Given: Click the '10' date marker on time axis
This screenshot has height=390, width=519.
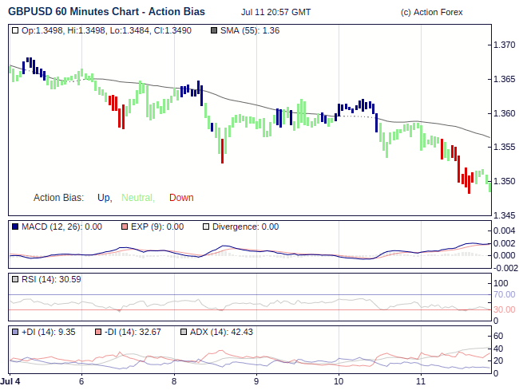Looking at the screenshot, I should coord(338,381).
